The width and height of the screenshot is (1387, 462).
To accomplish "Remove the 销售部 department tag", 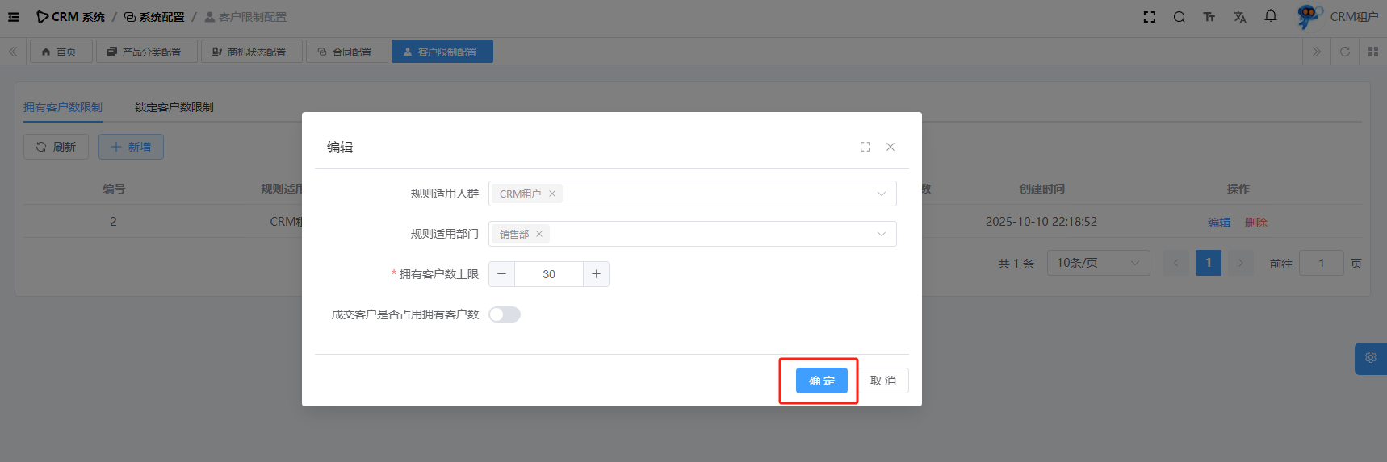I will 539,234.
